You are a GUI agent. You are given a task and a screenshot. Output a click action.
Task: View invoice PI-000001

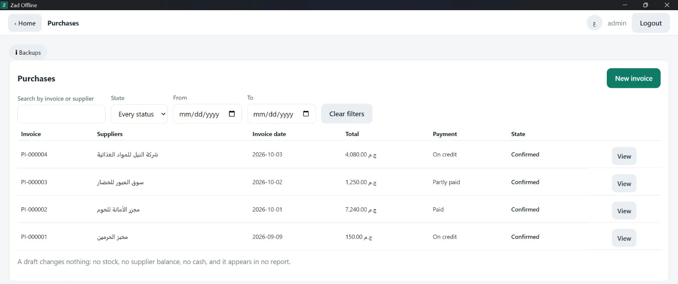coord(624,238)
